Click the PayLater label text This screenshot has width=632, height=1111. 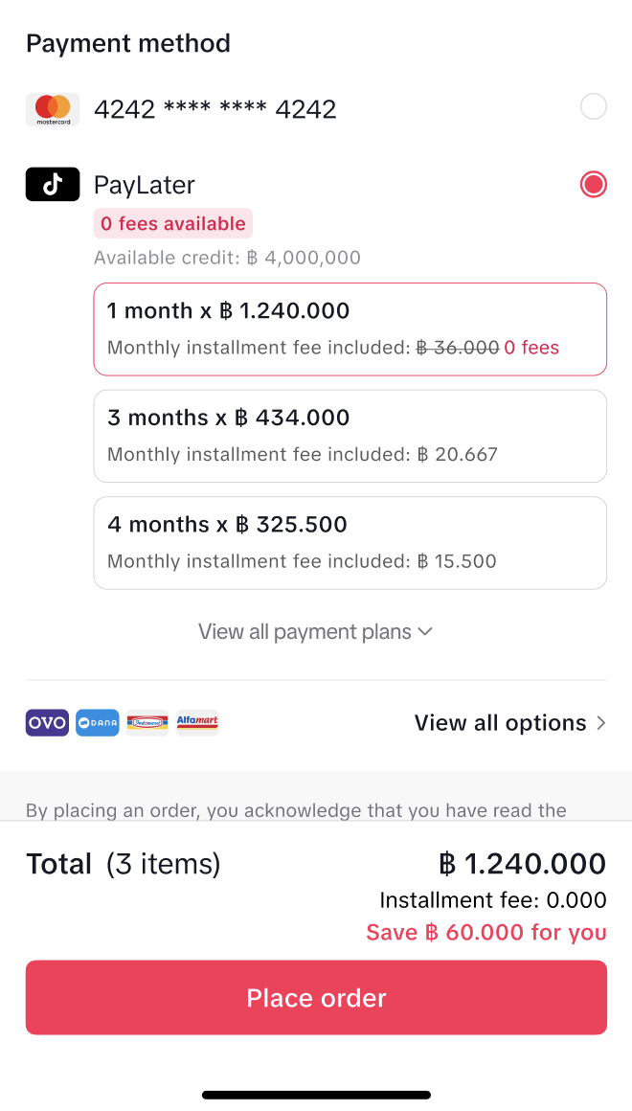click(145, 185)
